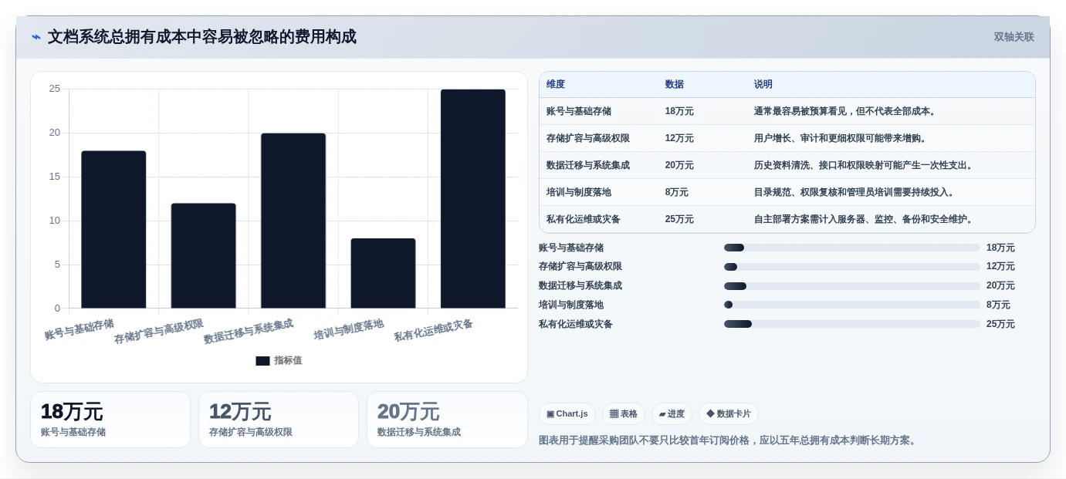Screen dimensions: 1066x479
Task: Click the 18万元 账号与基础存储 data card
Action: 110,420
